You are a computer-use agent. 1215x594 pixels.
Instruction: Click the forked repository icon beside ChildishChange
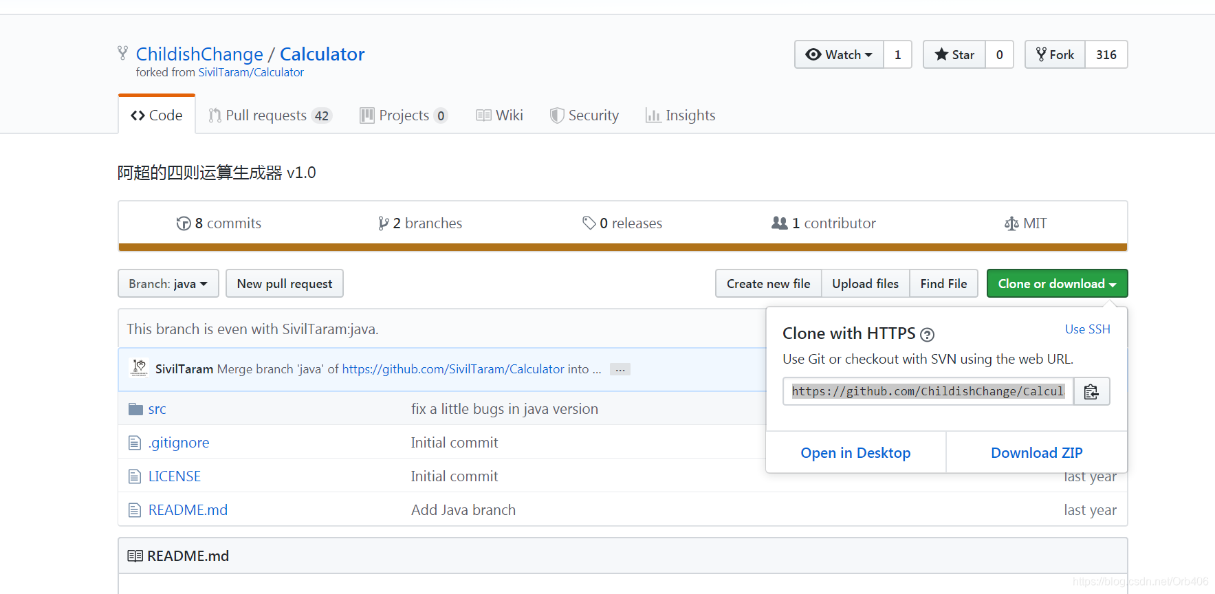(x=123, y=53)
